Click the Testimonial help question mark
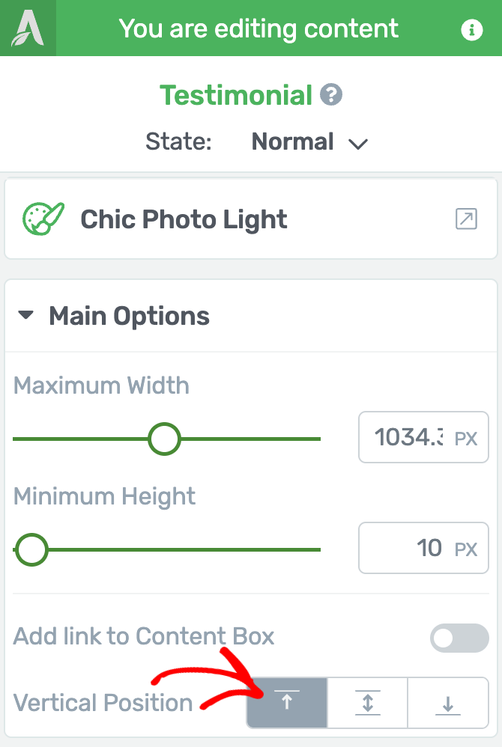Viewport: 502px width, 747px height. tap(331, 94)
